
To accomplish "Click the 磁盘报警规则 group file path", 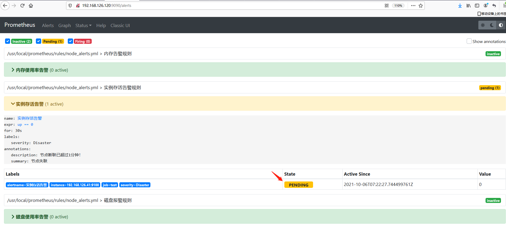I will tap(69, 200).
